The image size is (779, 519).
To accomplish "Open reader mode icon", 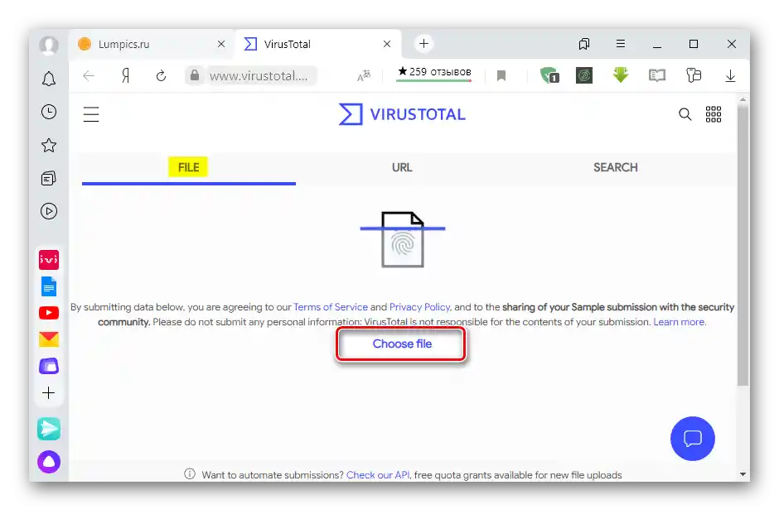I will [657, 75].
